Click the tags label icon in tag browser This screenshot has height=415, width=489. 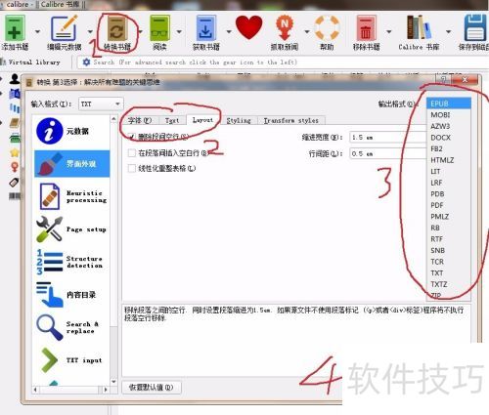[14, 182]
